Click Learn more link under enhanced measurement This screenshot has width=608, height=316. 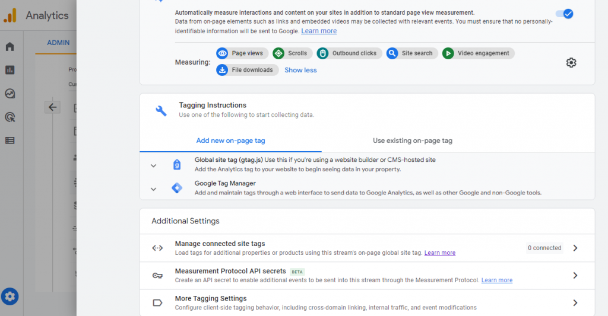318,31
